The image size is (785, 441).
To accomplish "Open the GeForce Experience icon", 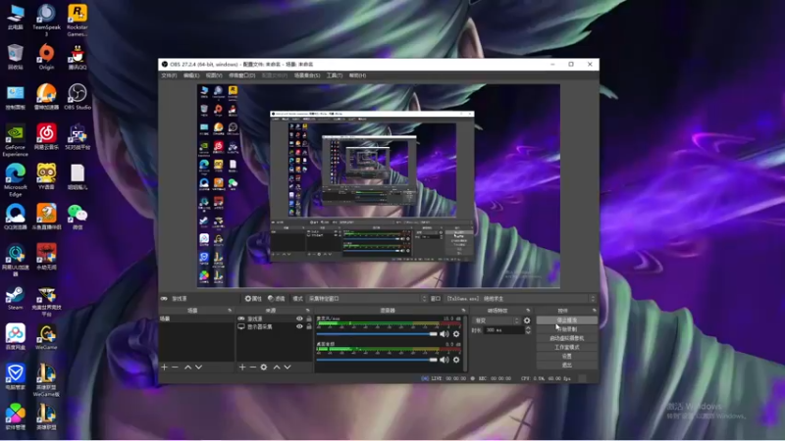I will 16,140.
